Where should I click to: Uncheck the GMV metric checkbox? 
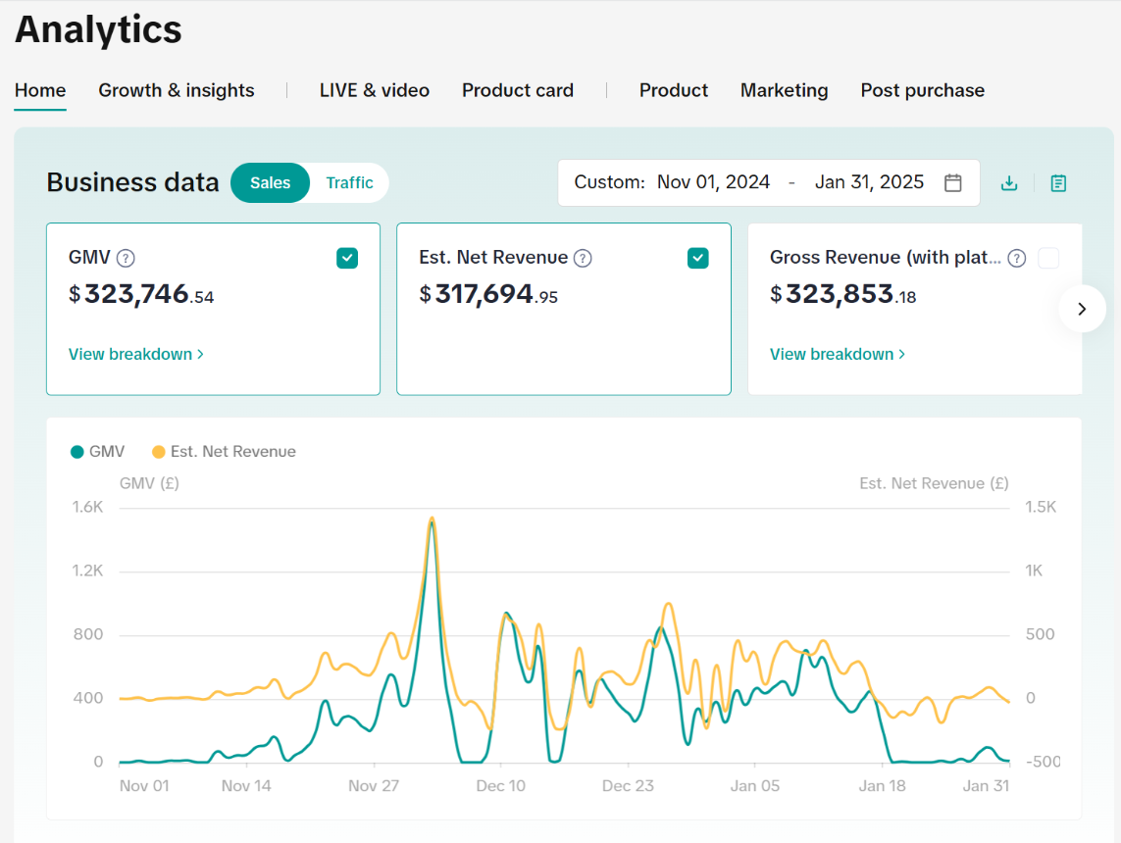click(x=347, y=258)
